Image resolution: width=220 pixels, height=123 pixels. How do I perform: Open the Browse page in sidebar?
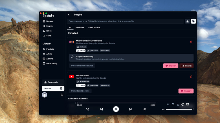(48, 21)
